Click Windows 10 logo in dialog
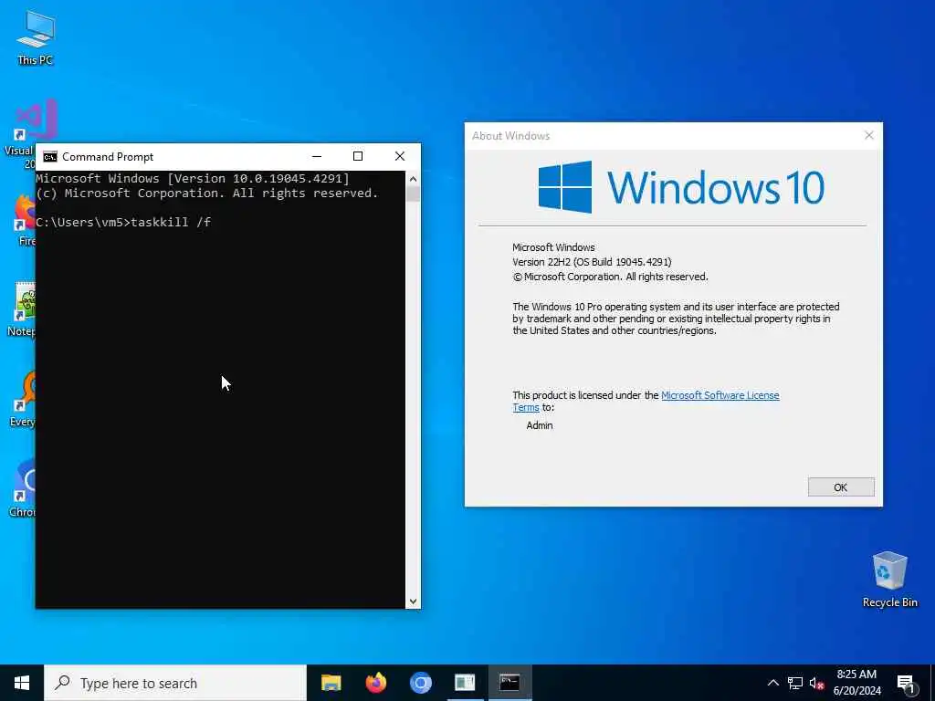935x701 pixels. 681,187
